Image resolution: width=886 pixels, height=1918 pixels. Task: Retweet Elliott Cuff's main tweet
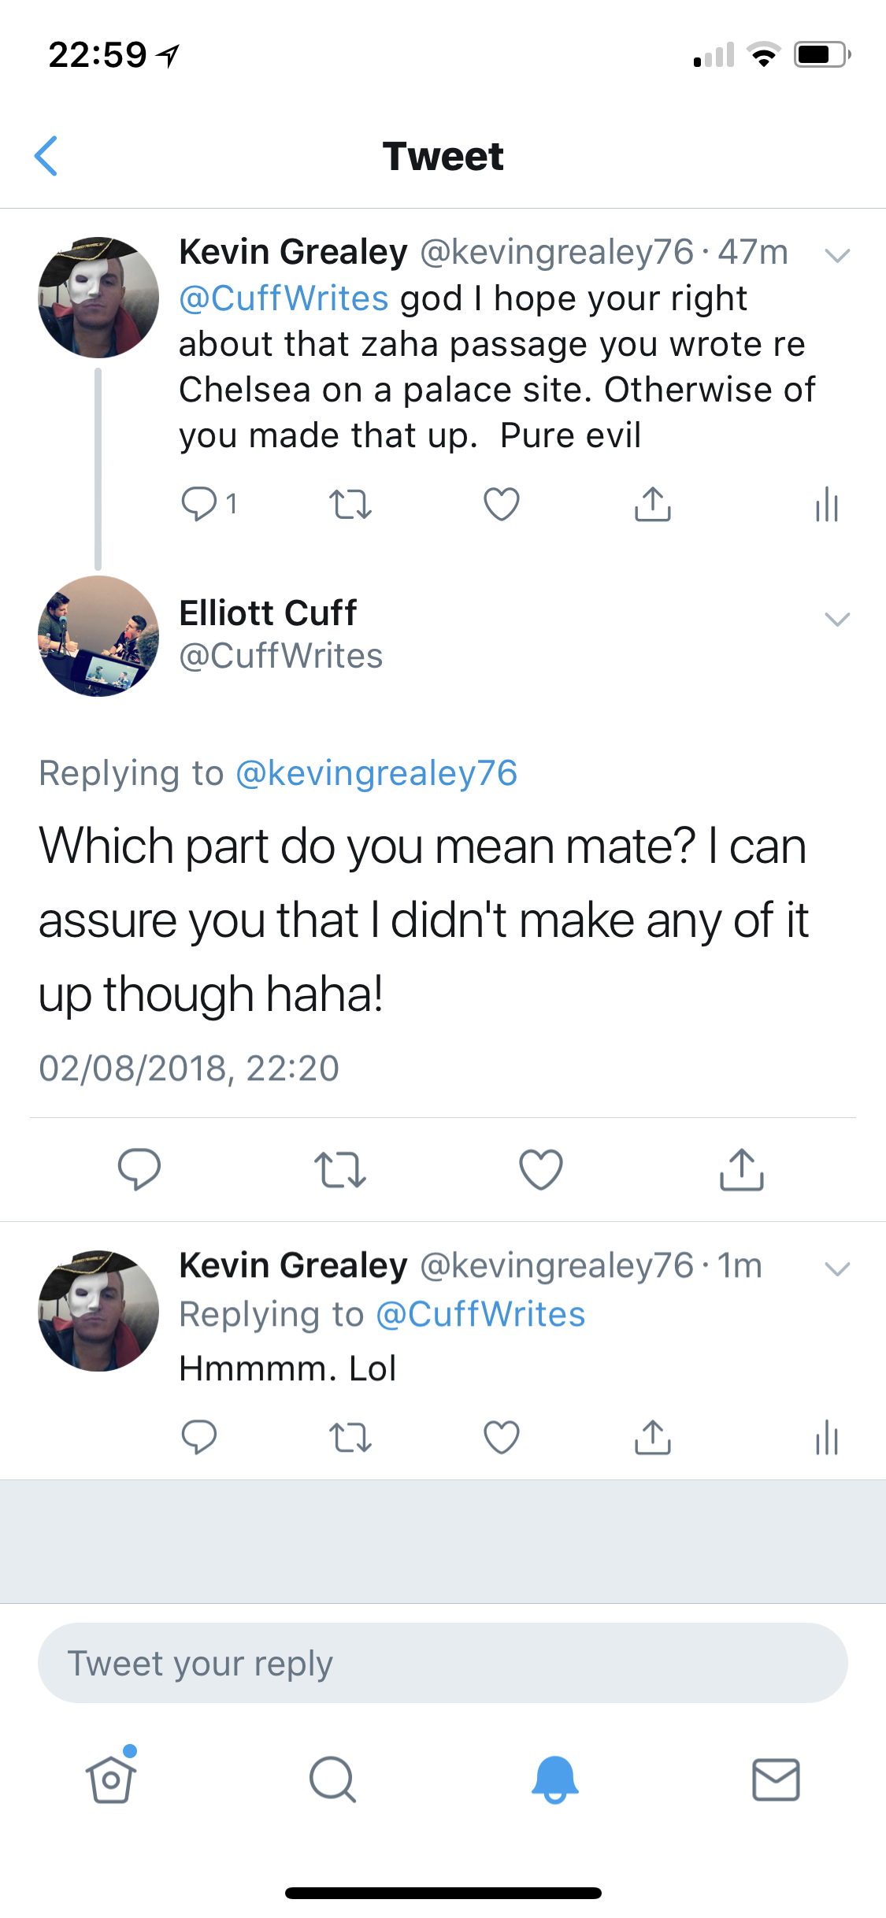(339, 1169)
